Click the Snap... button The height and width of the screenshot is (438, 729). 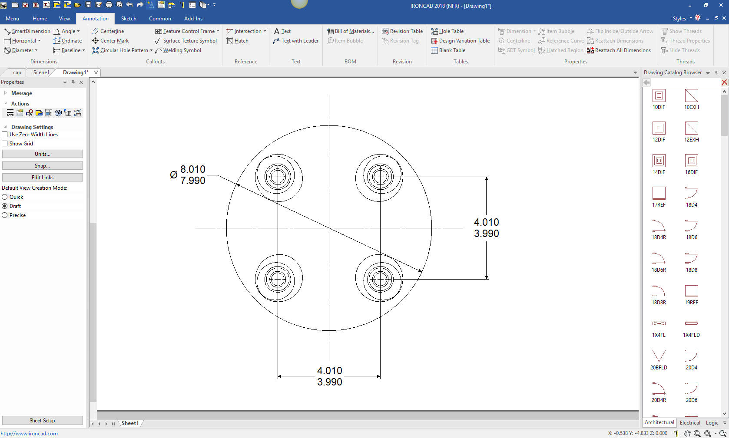coord(43,166)
